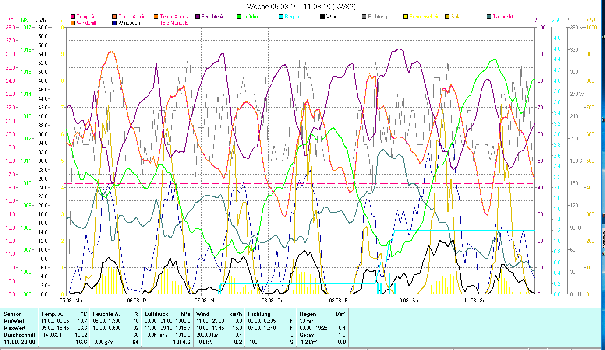Click the 11.08. 23:00 current timestamp label
The height and width of the screenshot is (350, 605).
pos(18,342)
